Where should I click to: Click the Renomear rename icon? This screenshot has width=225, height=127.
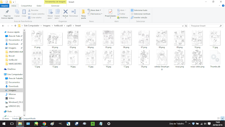pos(73,12)
